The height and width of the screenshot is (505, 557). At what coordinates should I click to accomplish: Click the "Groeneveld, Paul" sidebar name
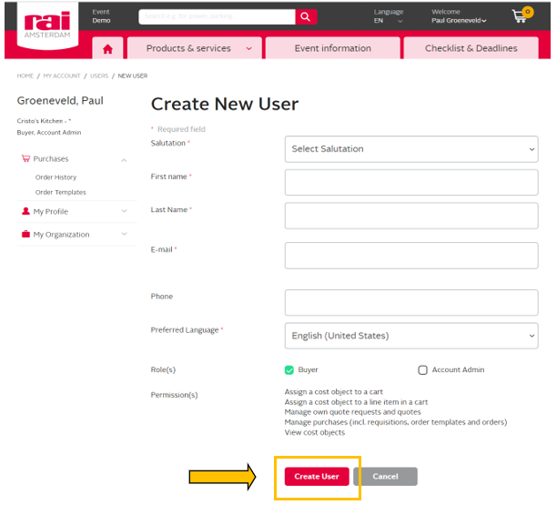60,101
